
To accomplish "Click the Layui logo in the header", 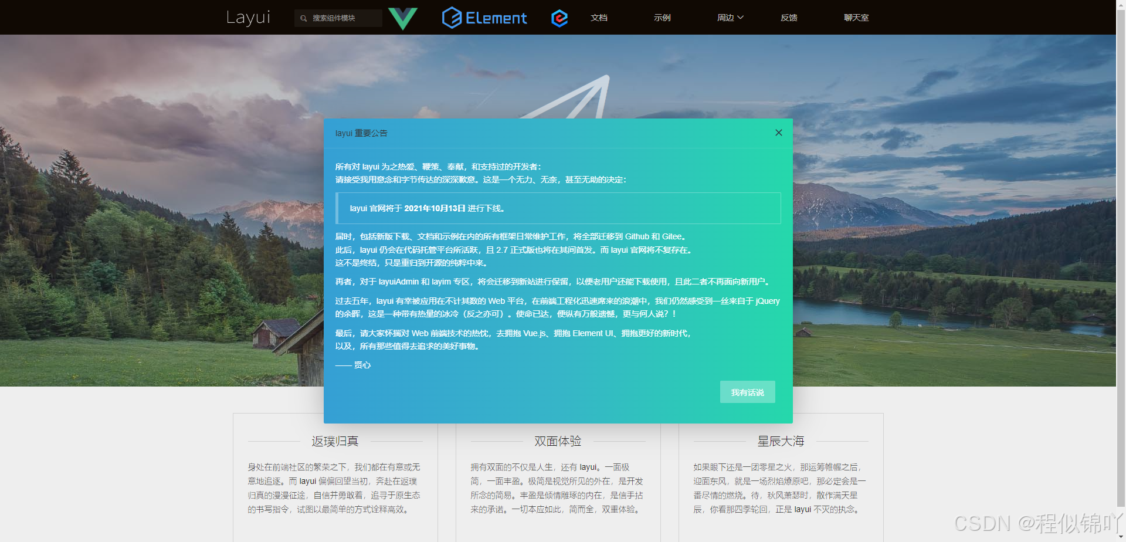I will point(248,18).
